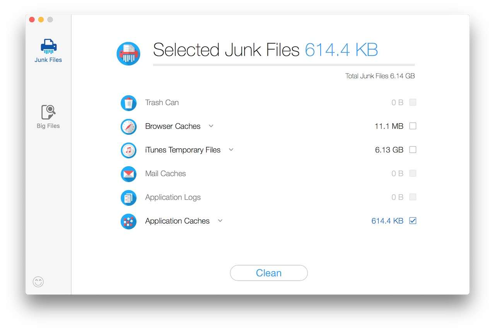
Task: Minimize the window with the yellow button
Action: tap(41, 20)
